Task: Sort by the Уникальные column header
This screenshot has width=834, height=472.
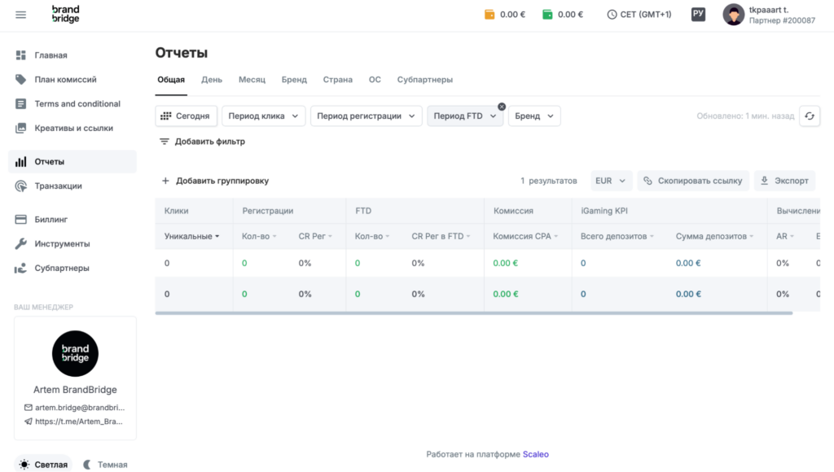Action: tap(191, 236)
